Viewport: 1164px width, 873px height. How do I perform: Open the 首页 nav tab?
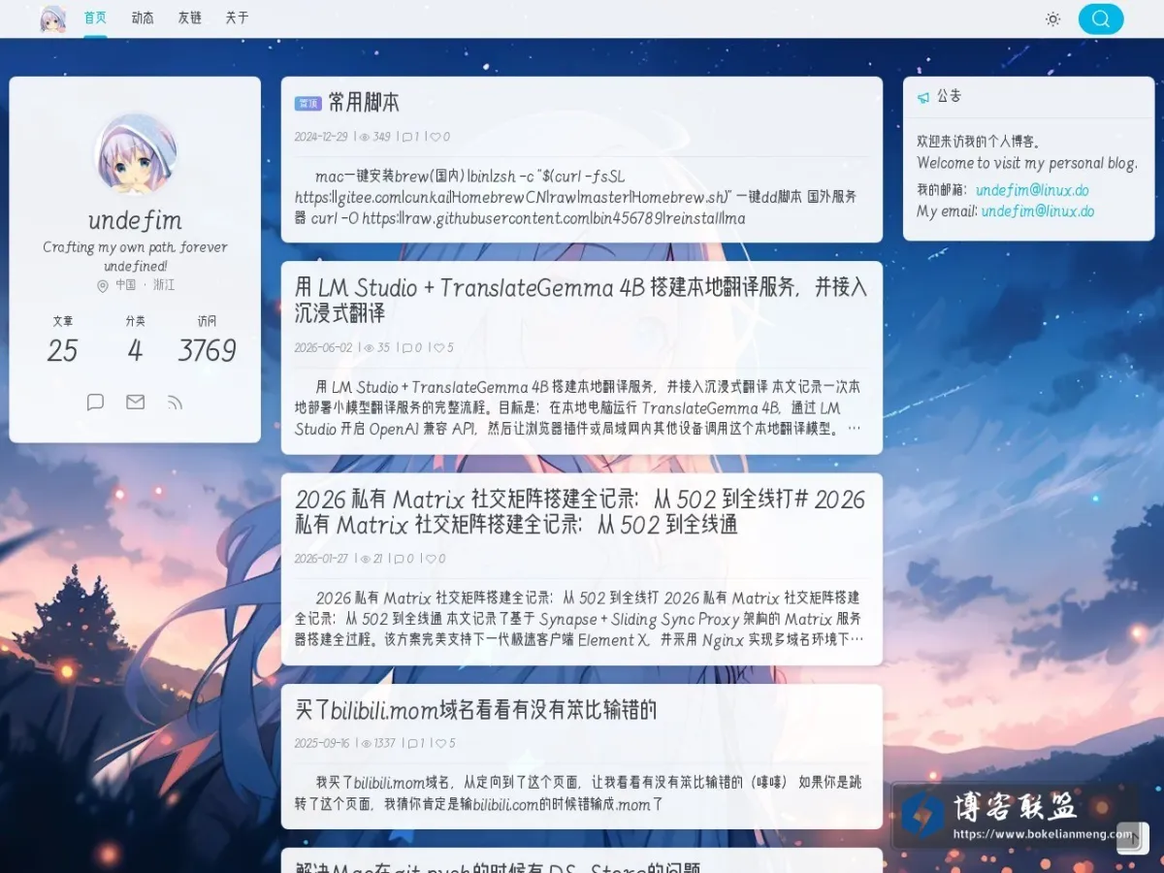coord(95,18)
